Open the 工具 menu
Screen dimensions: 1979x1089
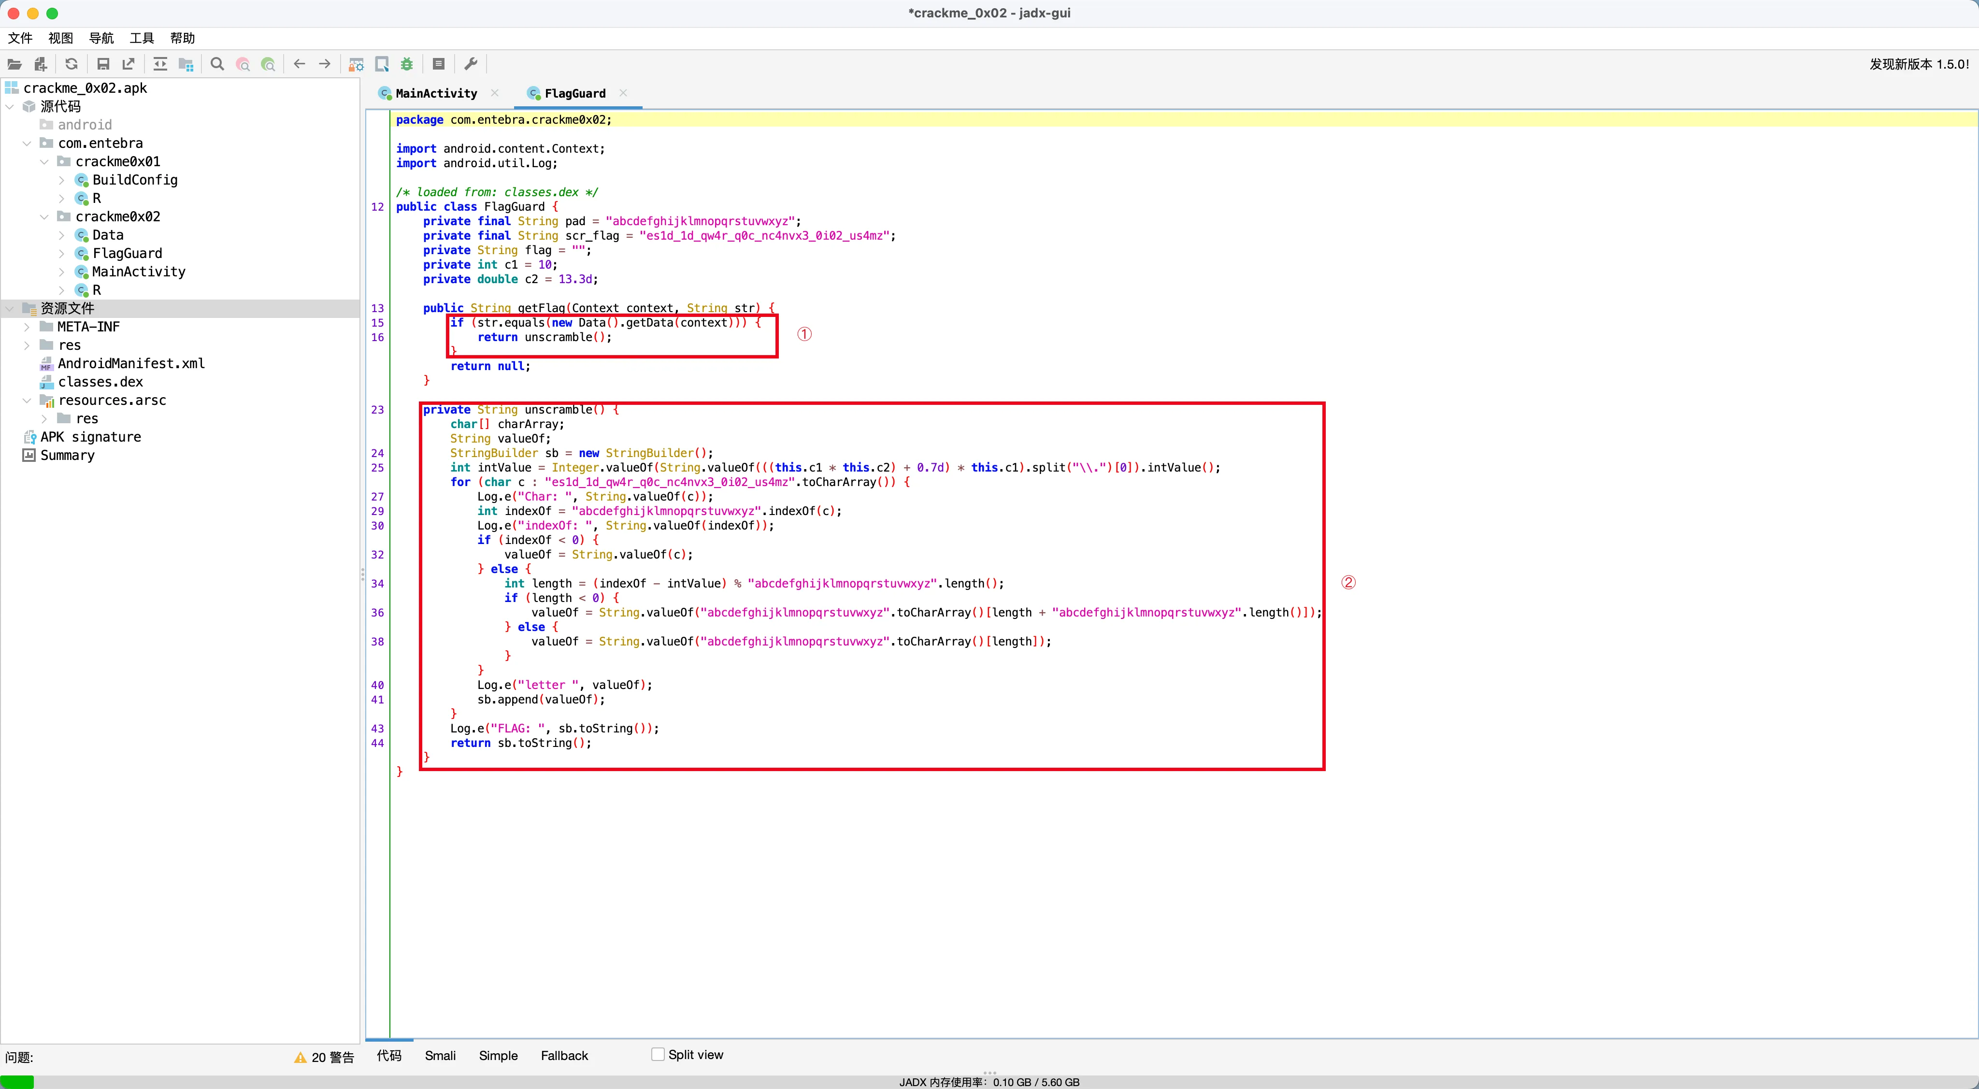point(142,38)
